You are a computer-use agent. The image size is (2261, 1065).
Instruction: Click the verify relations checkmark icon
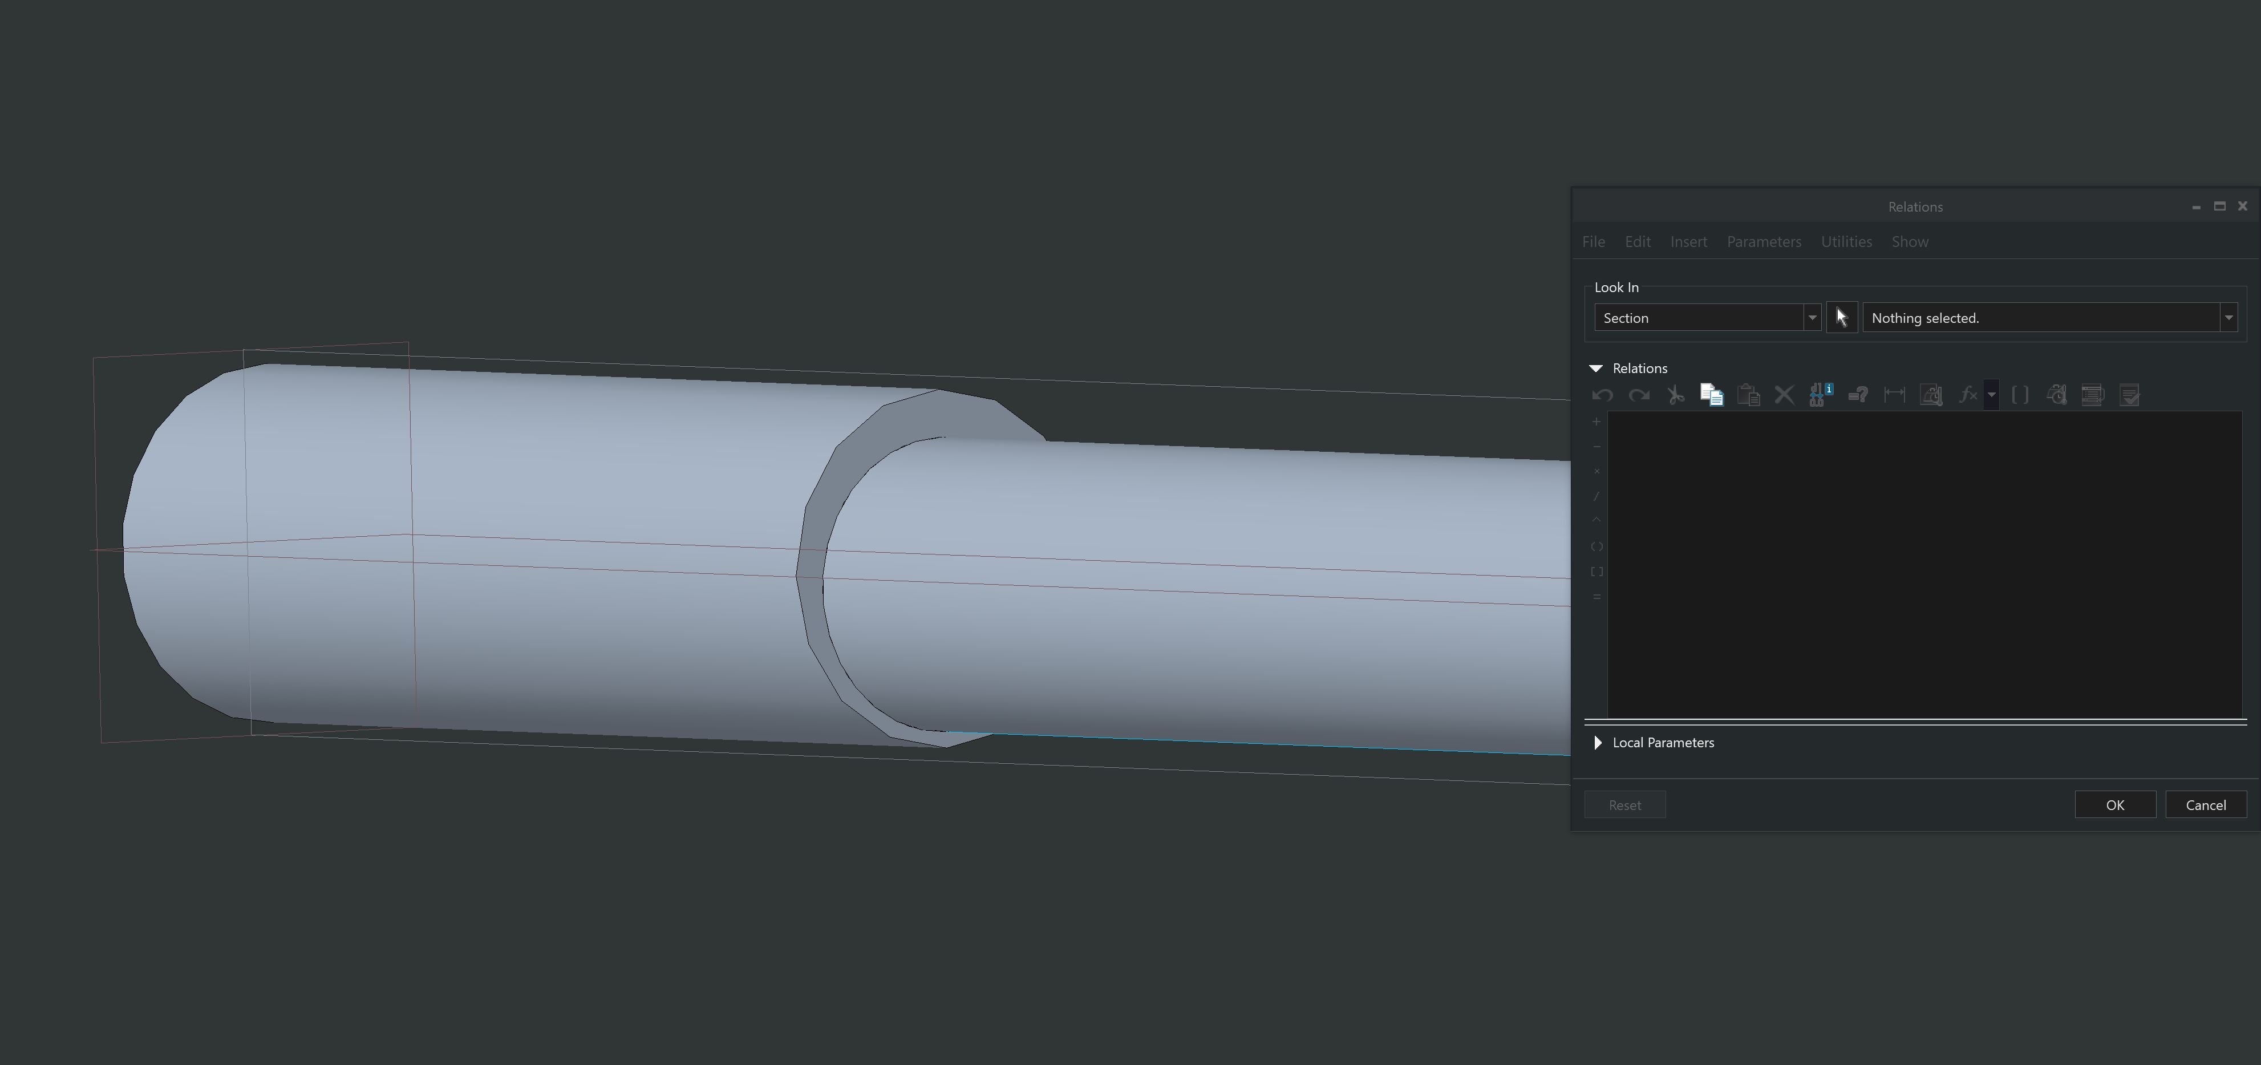(2129, 395)
